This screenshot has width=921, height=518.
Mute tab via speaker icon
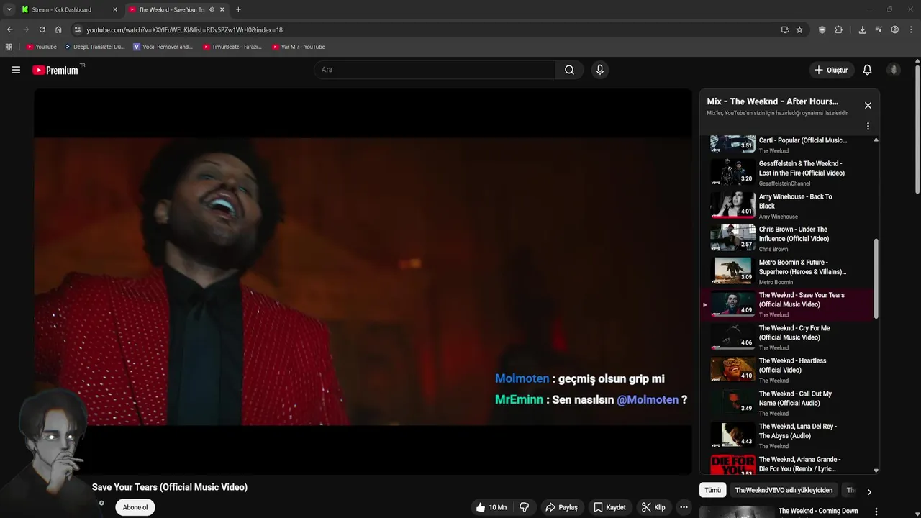click(212, 9)
